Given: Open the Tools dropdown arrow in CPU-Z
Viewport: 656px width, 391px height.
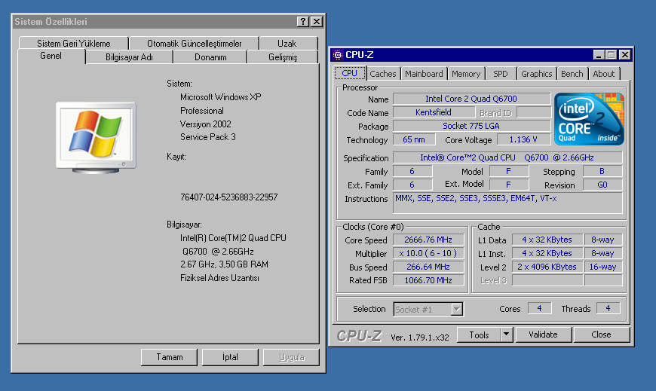Looking at the screenshot, I should 506,334.
